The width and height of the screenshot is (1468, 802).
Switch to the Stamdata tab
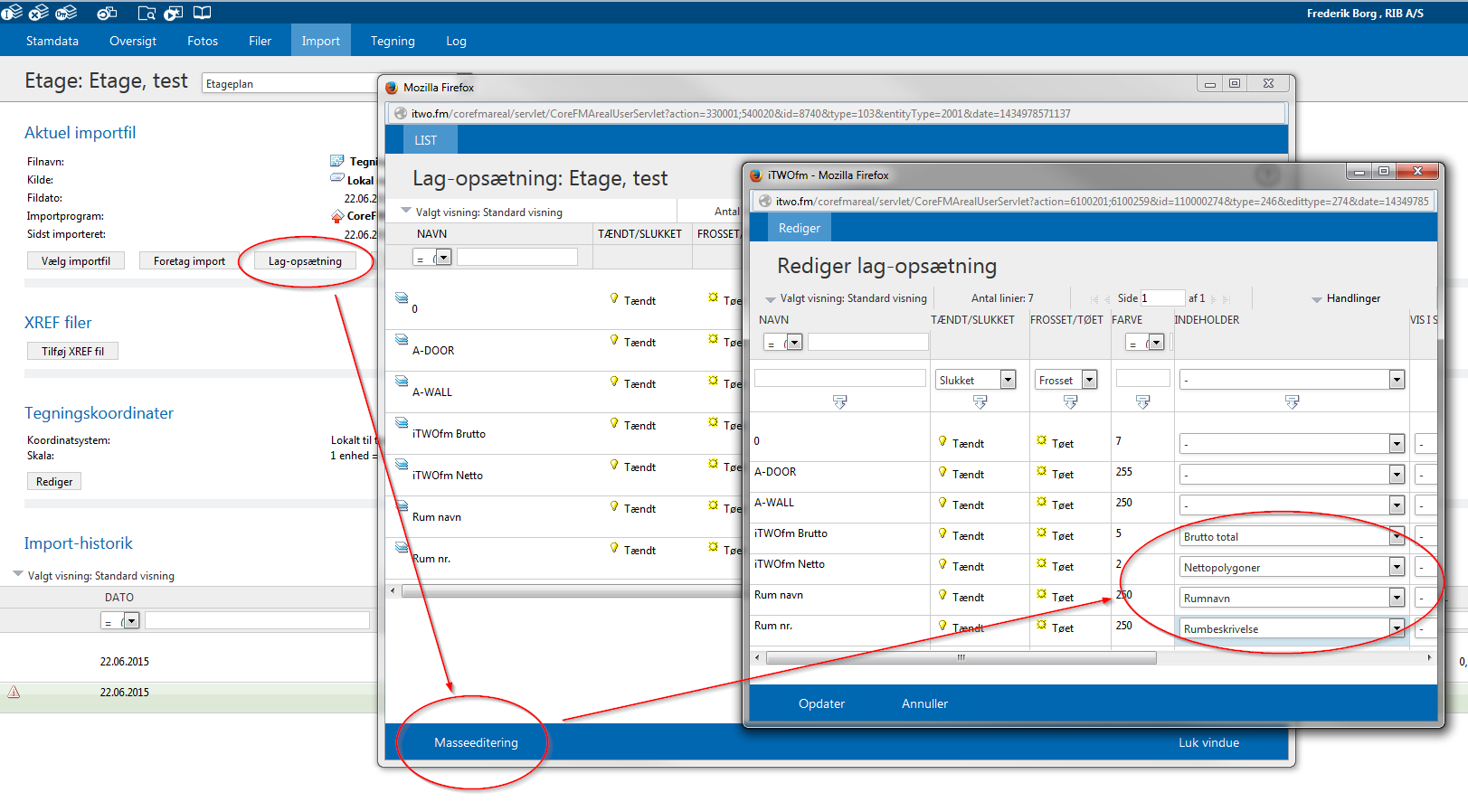52,42
